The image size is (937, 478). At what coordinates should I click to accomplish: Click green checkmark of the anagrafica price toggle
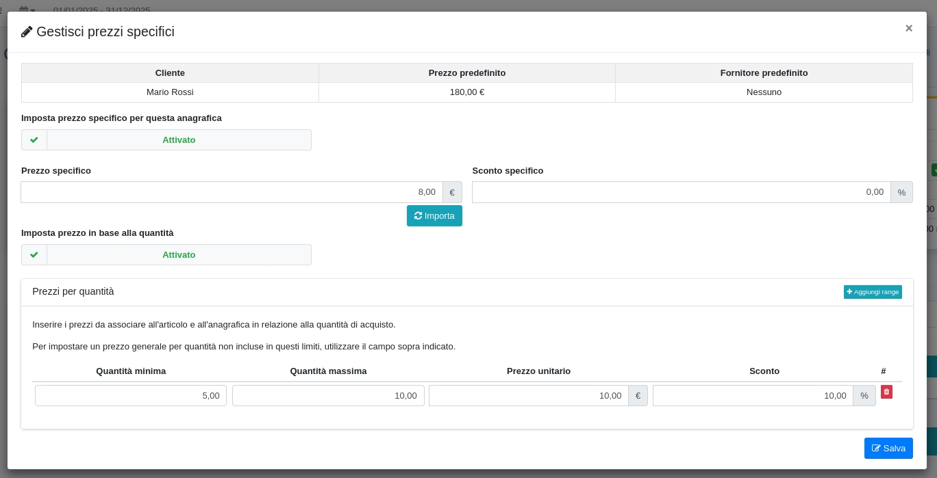pyautogui.click(x=34, y=140)
